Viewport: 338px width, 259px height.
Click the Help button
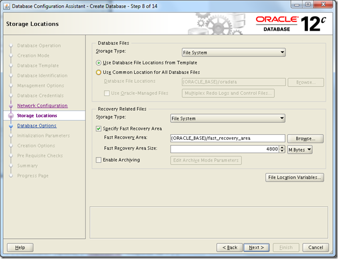(20, 248)
